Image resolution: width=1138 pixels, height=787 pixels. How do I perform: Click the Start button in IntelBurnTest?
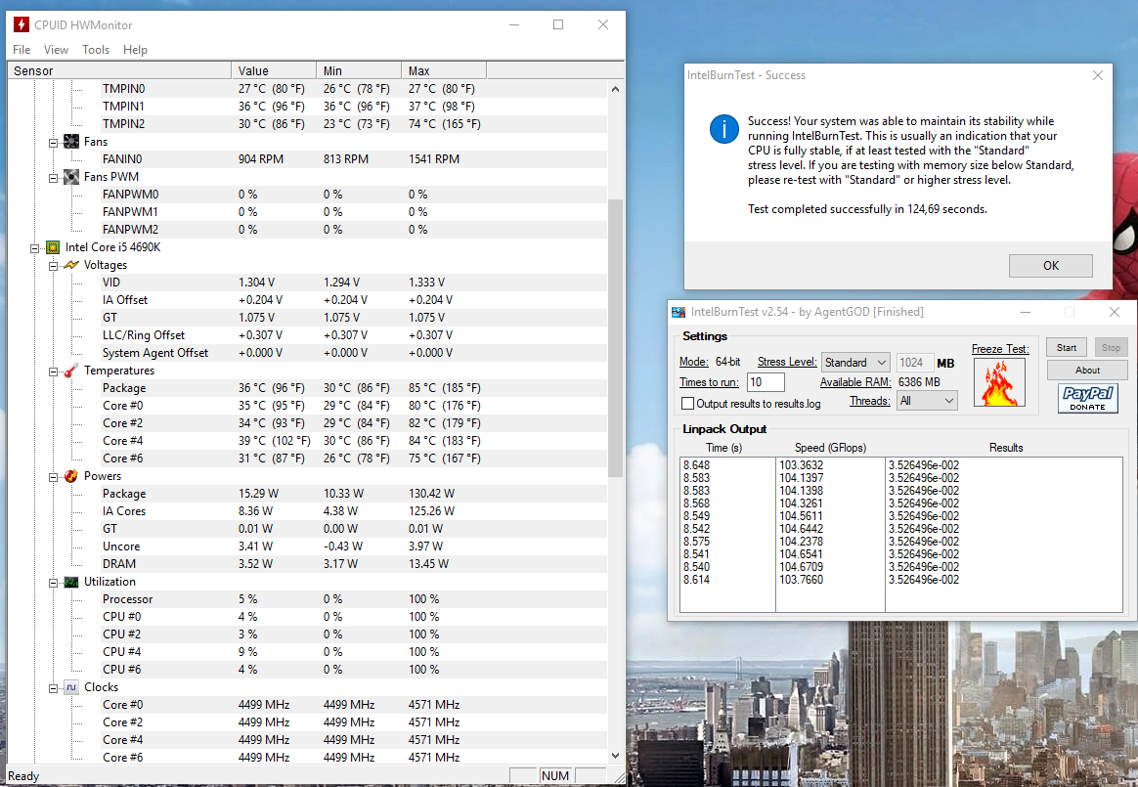pos(1067,348)
